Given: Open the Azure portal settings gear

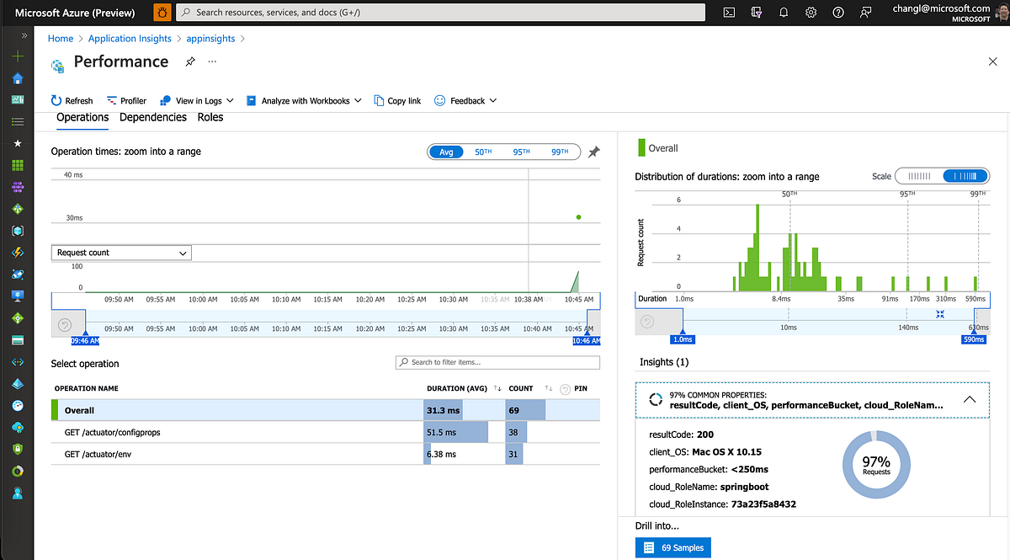Looking at the screenshot, I should 810,13.
